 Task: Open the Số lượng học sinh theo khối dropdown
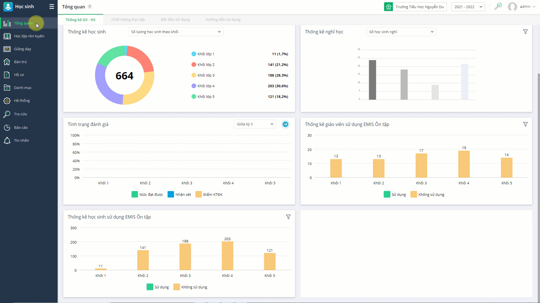tap(175, 32)
